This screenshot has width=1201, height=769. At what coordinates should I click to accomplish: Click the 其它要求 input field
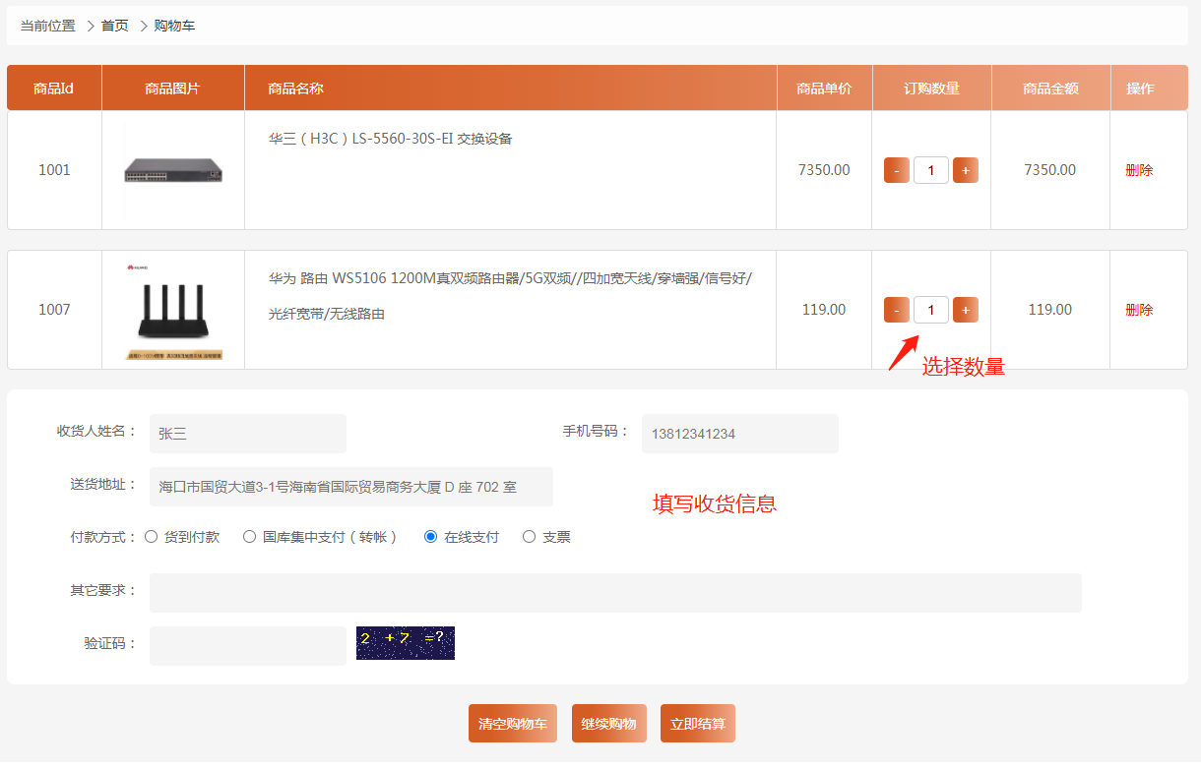point(615,593)
